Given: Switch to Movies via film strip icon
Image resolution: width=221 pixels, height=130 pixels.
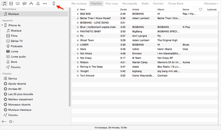Looking at the screenshot, I should 11,4.
